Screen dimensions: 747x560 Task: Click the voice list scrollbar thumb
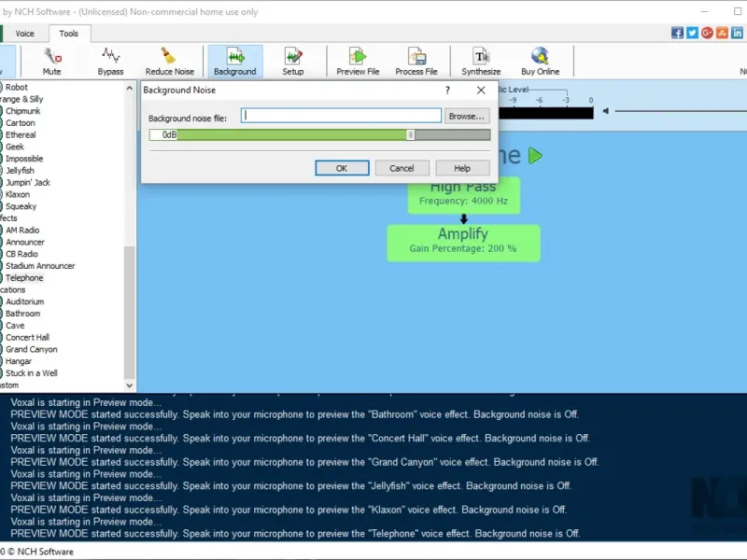tap(129, 312)
